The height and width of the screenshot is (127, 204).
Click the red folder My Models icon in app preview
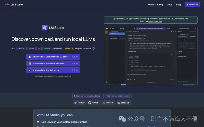106,39
